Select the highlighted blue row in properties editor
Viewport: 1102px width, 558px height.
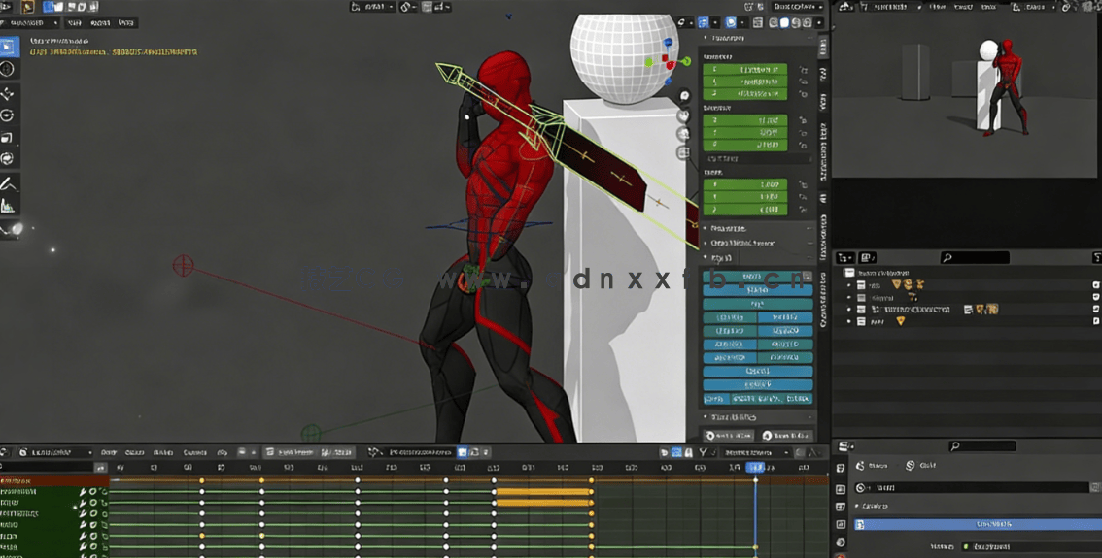(978, 524)
